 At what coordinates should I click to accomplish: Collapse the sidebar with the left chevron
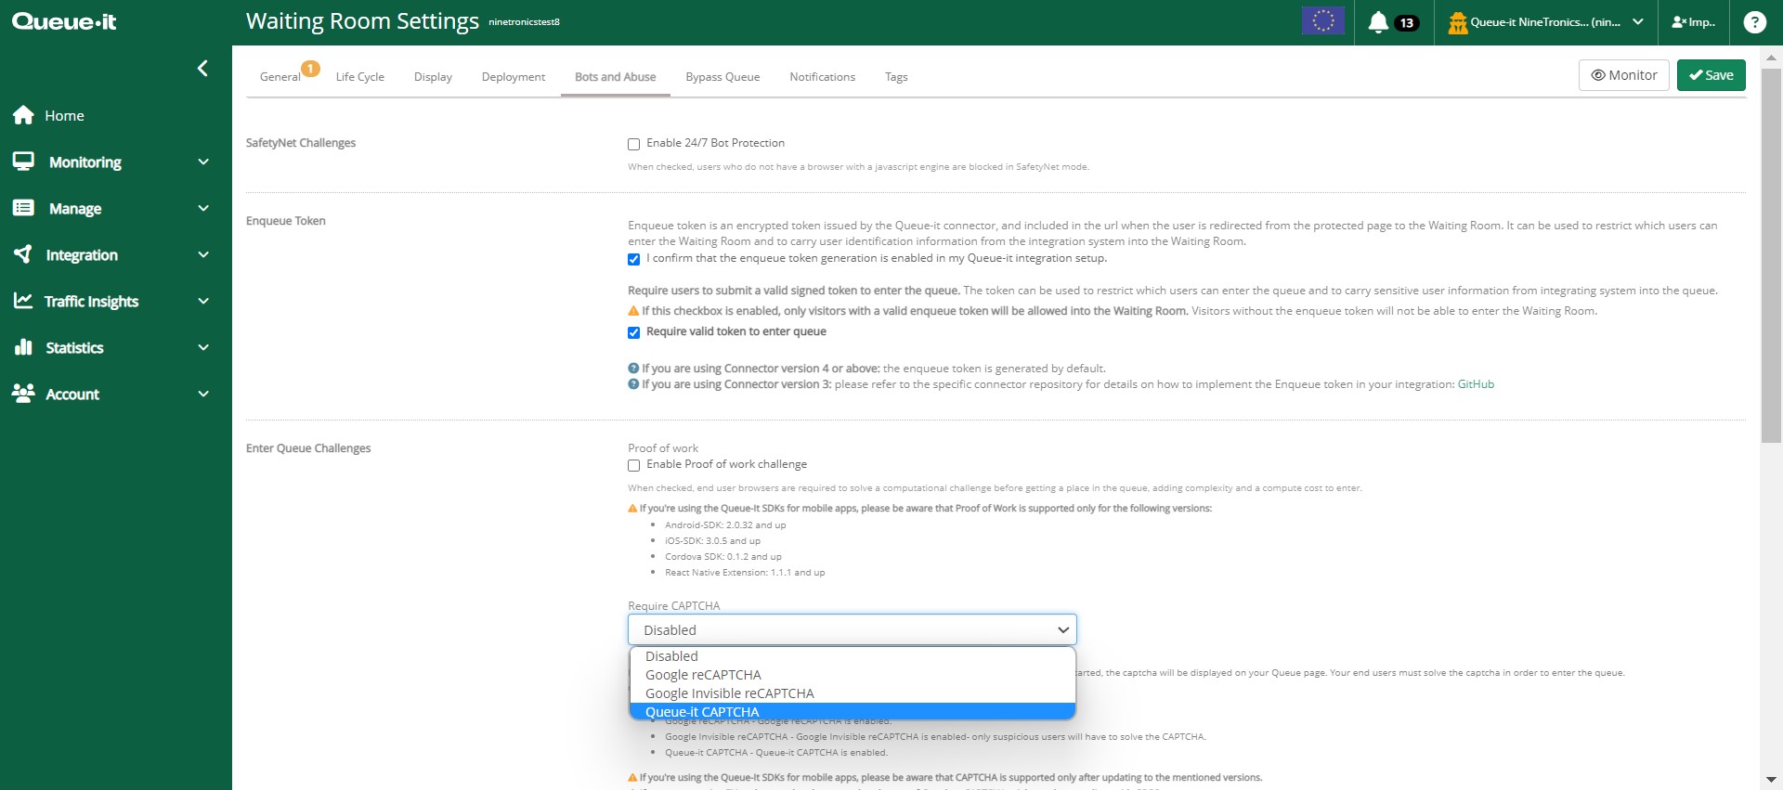[x=202, y=69]
